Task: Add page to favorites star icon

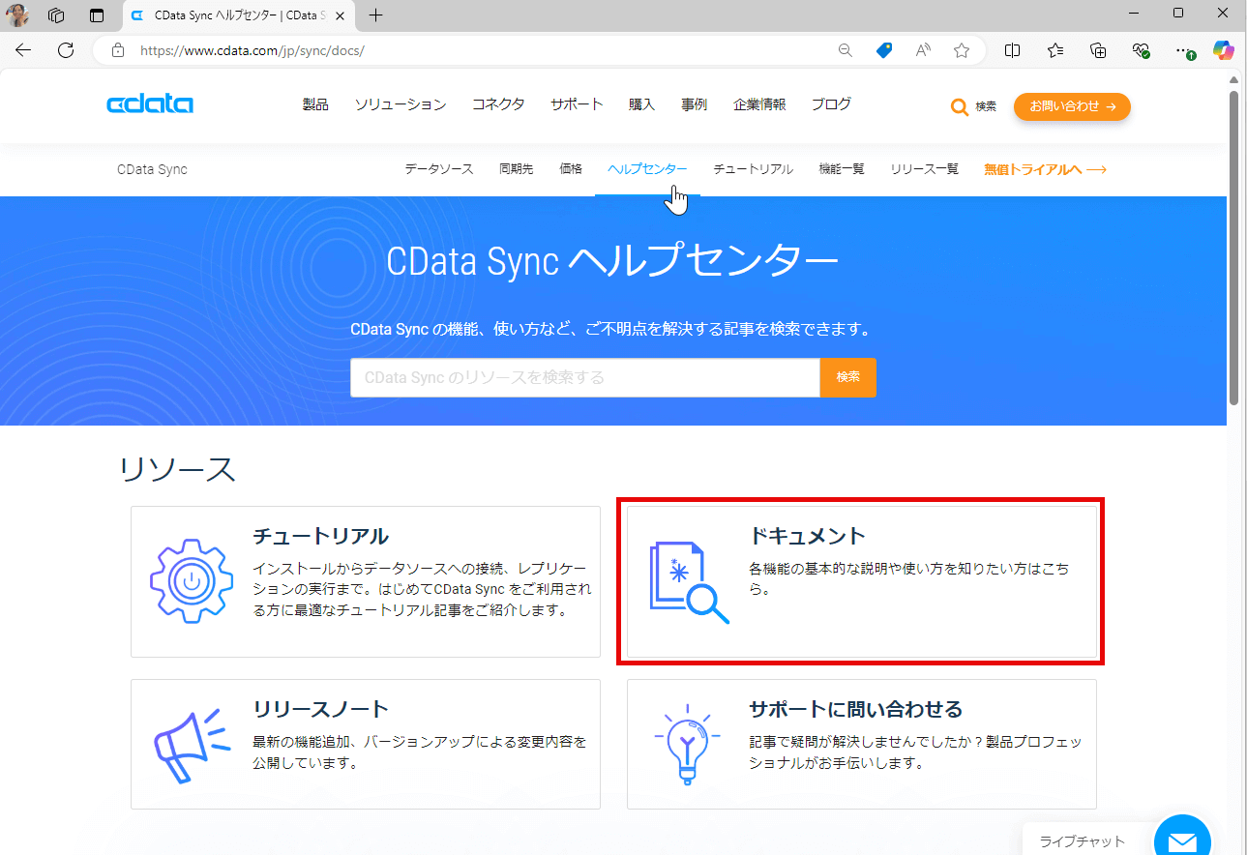Action: [961, 50]
